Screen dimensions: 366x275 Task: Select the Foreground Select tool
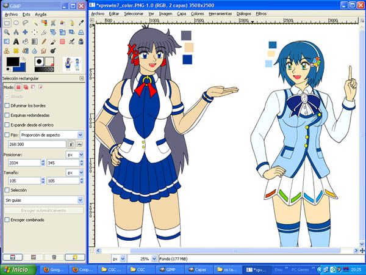[x=62, y=23]
